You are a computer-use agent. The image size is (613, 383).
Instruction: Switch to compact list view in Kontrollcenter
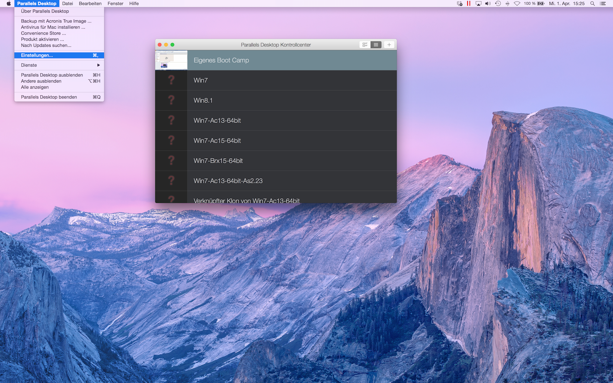(376, 45)
